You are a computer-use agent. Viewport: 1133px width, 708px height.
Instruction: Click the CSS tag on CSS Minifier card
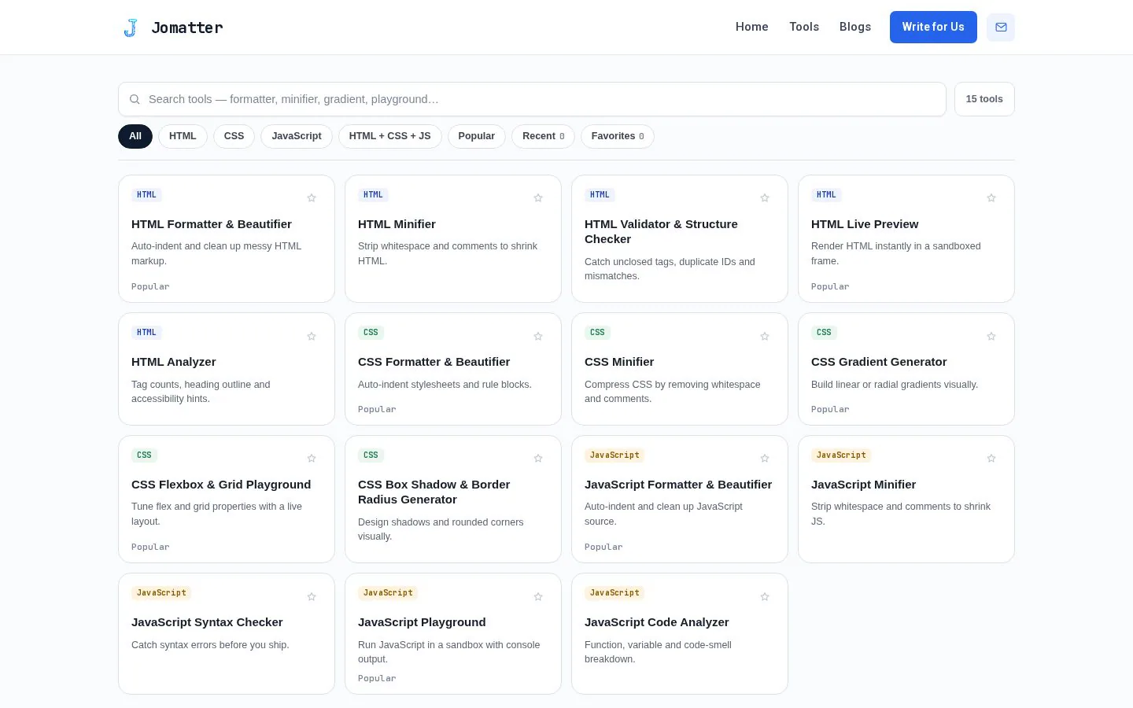pos(597,333)
